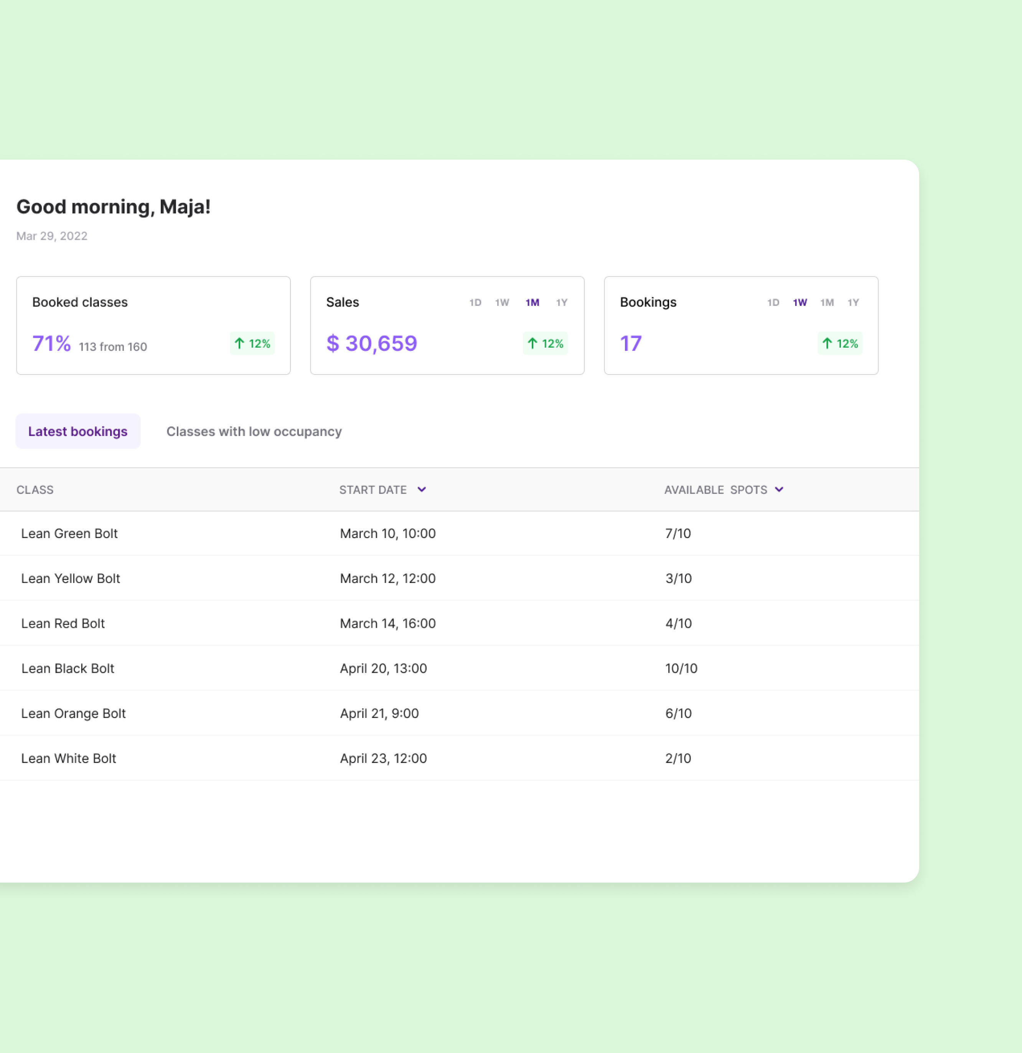Switch Bookings card to 1Y range

(853, 302)
